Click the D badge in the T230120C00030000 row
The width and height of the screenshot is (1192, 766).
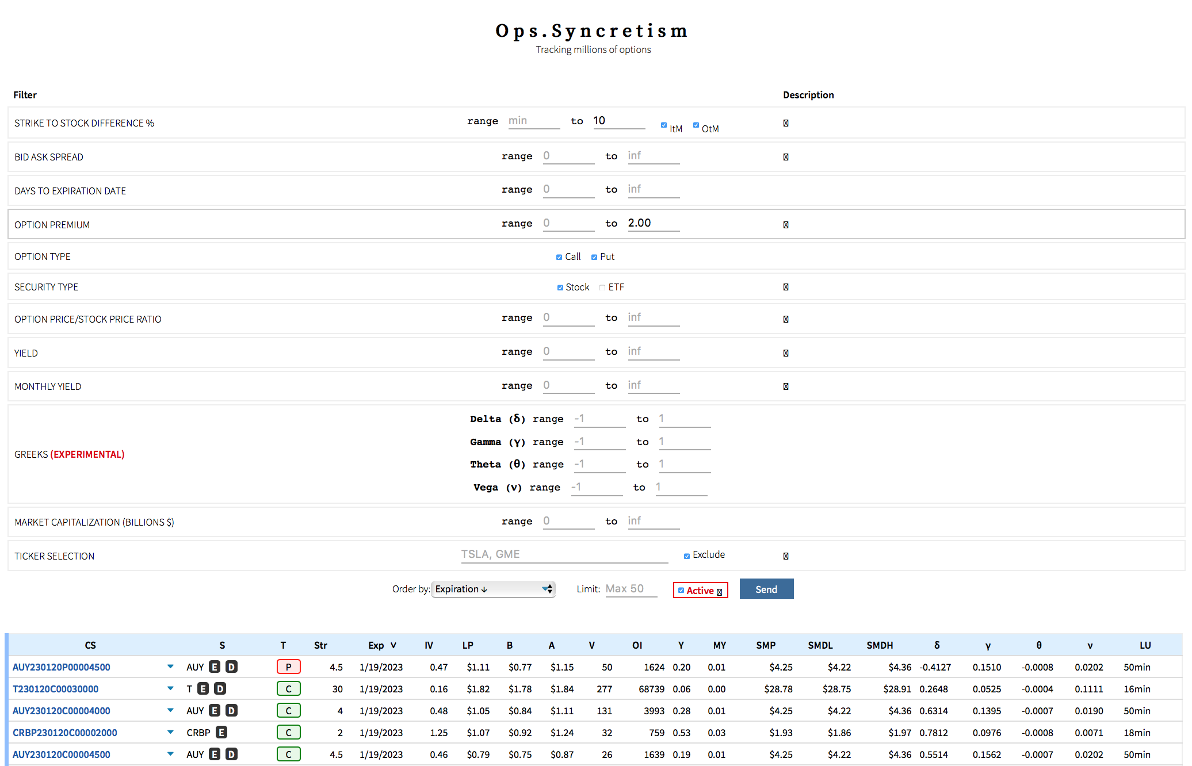coord(220,689)
